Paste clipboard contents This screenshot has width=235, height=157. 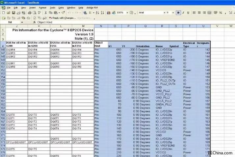pyautogui.click(x=56, y=13)
